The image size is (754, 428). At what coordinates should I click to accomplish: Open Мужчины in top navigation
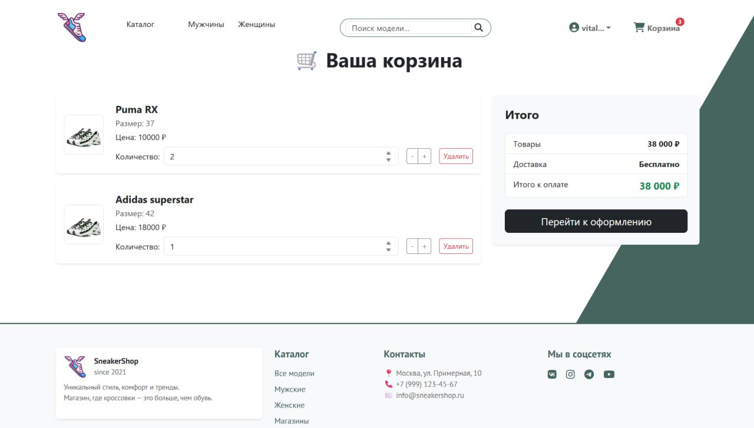(x=206, y=25)
